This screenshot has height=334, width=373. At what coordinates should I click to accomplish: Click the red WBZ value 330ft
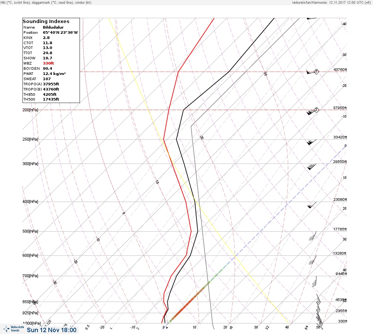click(48, 63)
